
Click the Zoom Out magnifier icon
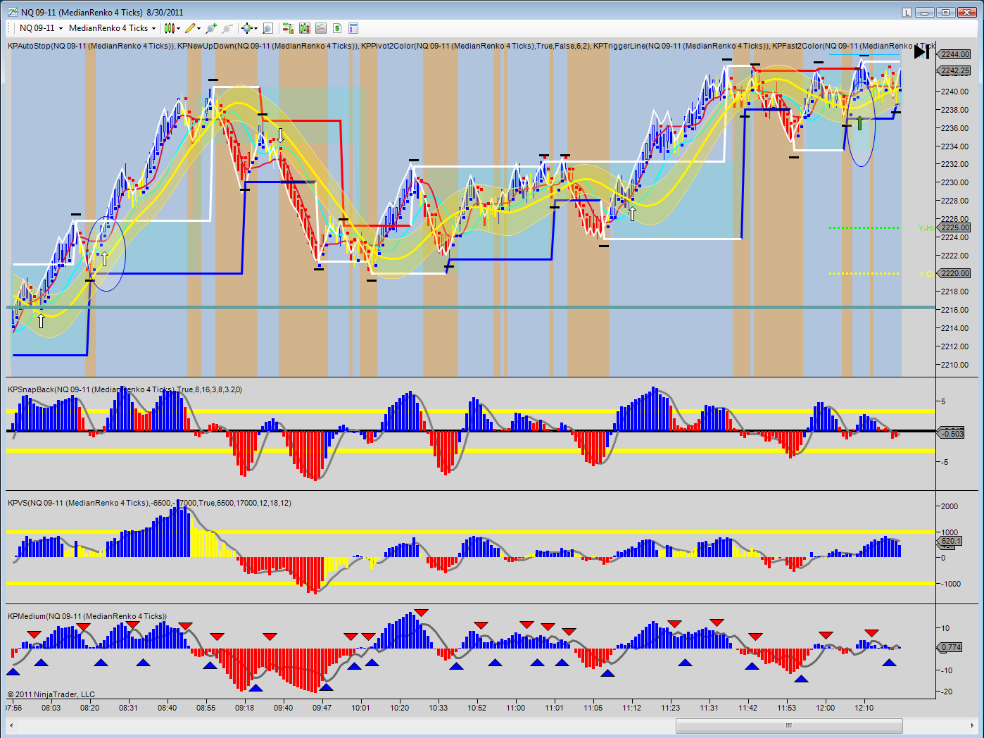227,28
